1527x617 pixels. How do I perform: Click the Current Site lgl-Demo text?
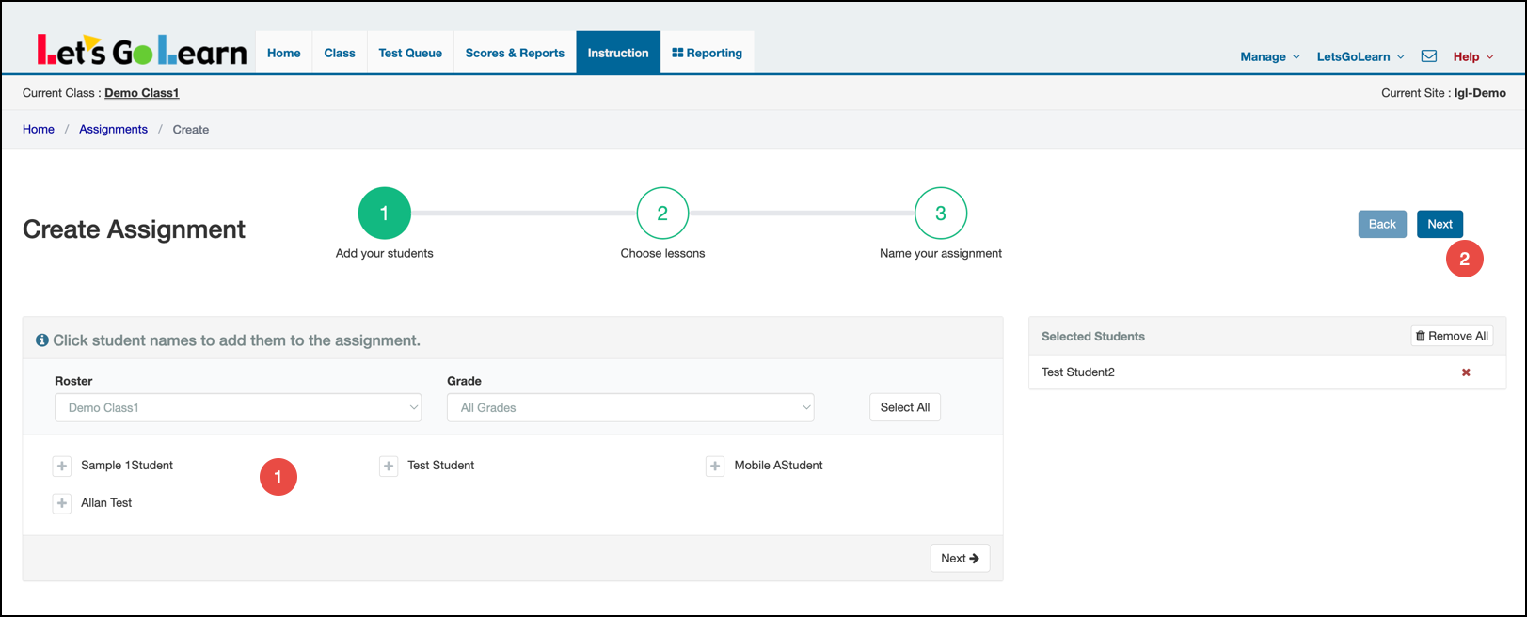(1443, 93)
